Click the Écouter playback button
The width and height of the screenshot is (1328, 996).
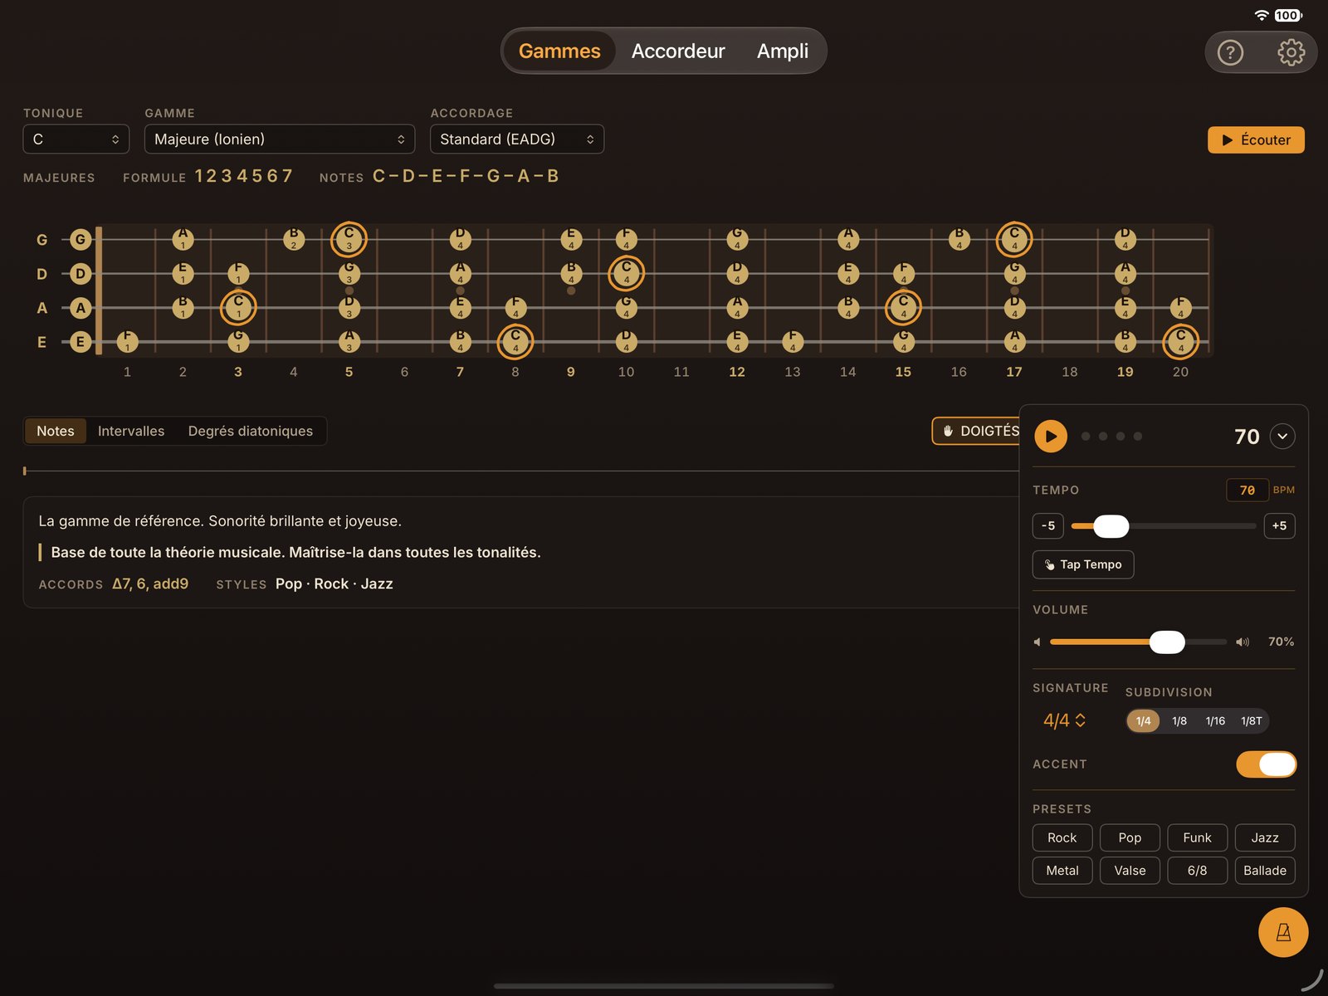point(1256,139)
